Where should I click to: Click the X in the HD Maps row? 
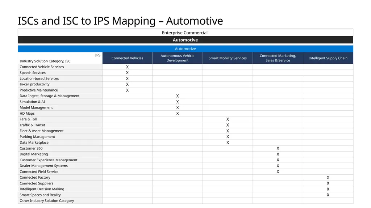click(x=178, y=114)
